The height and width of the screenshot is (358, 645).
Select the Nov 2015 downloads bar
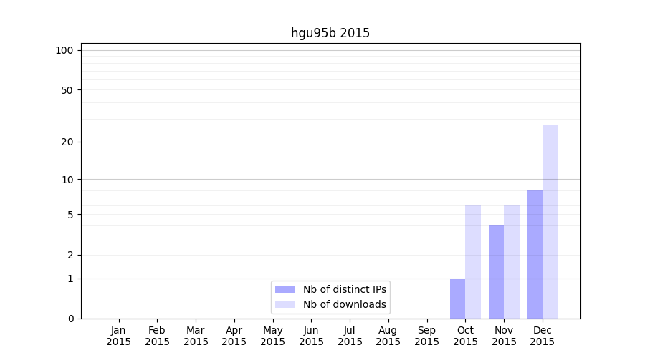512,262
